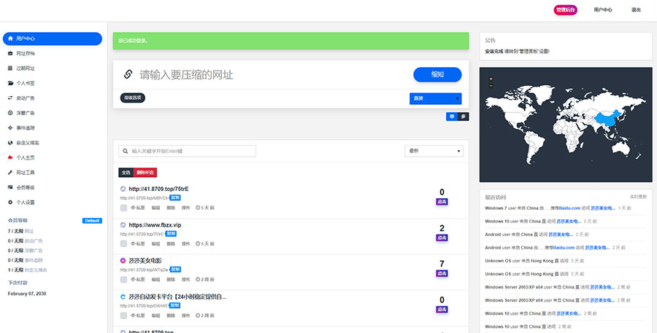Screen dimensions: 657x333
Task: Open 个人设置 gear icon in sidebar
Action: [10, 203]
